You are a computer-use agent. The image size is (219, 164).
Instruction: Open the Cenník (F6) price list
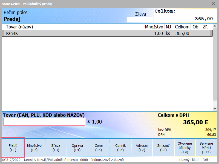point(120,148)
